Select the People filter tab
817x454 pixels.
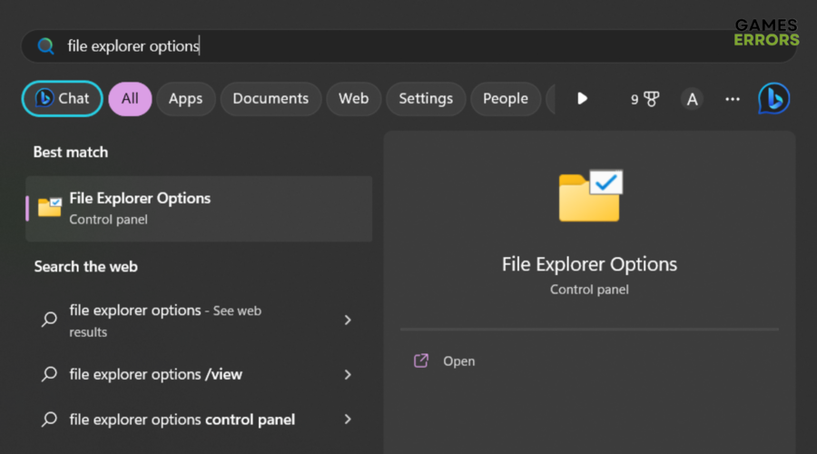(x=505, y=99)
